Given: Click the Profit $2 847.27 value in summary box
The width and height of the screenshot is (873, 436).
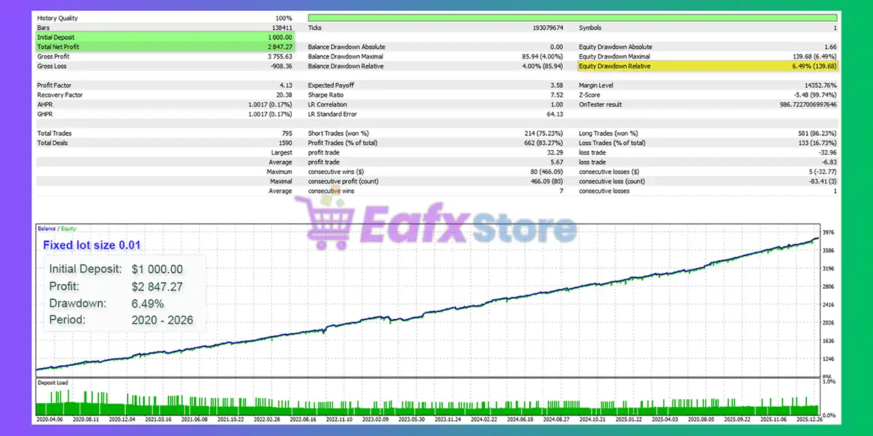Looking at the screenshot, I should (x=157, y=287).
